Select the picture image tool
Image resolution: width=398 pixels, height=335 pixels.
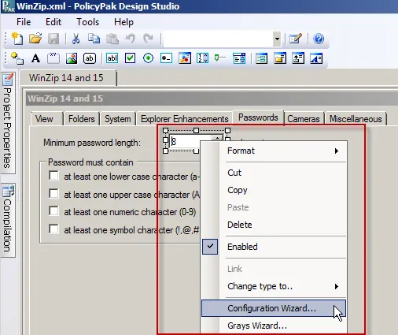pos(72,58)
